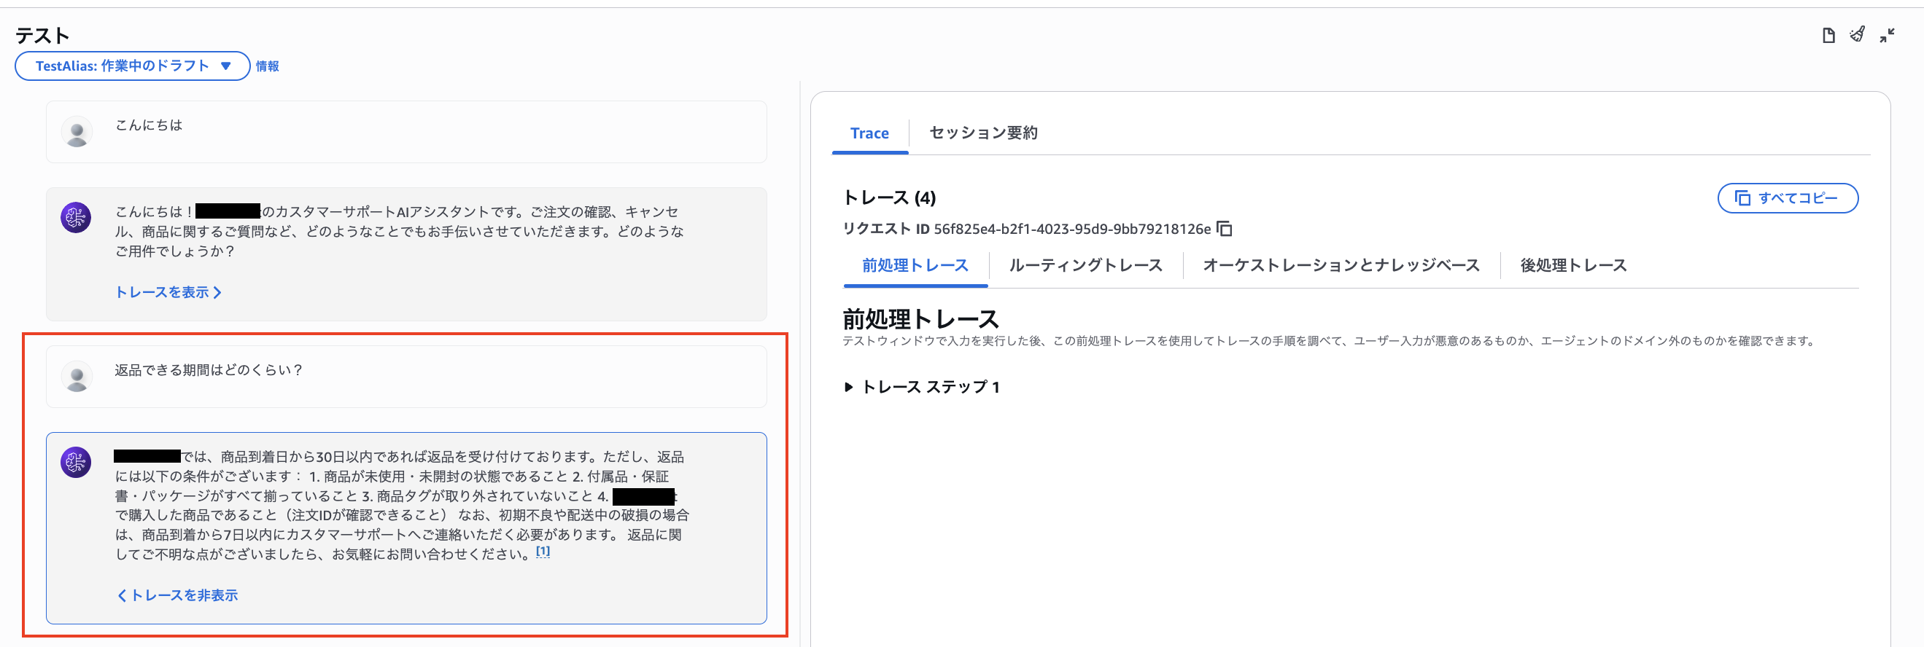Click the message 返品できる期間はどのくらい？

[209, 369]
